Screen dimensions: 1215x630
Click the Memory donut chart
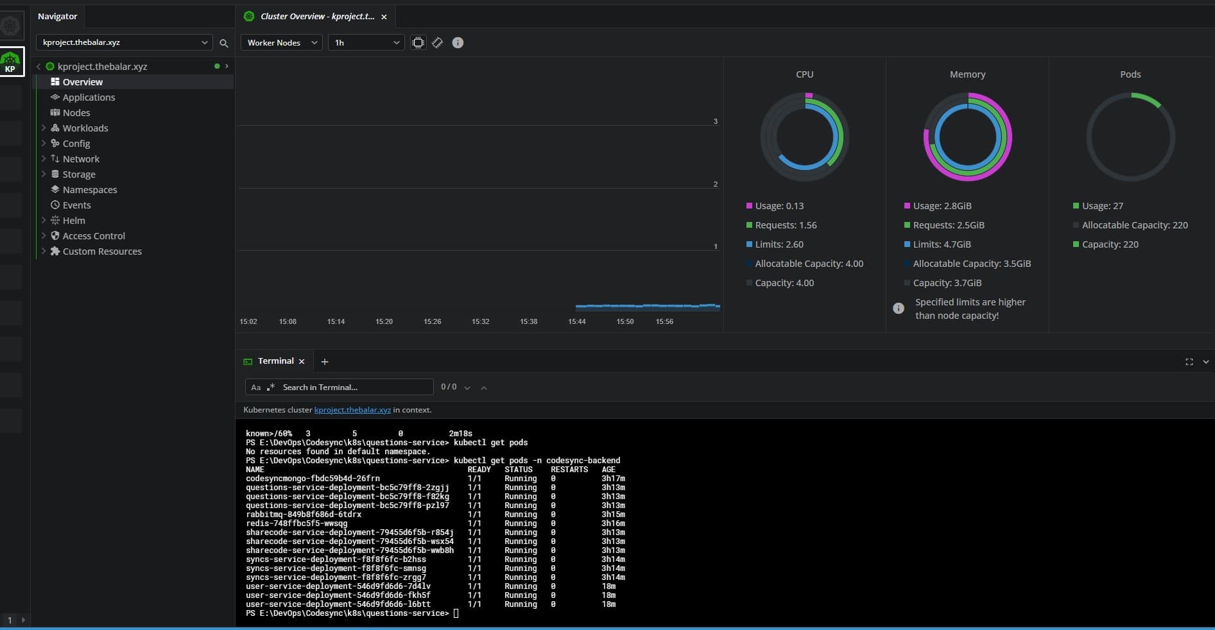pyautogui.click(x=967, y=137)
